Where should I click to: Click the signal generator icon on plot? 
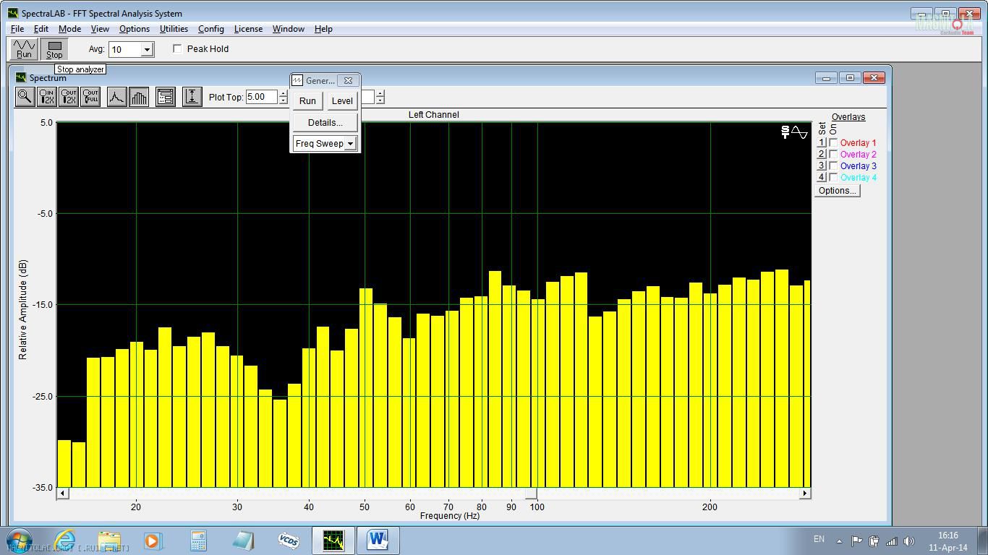click(x=794, y=132)
